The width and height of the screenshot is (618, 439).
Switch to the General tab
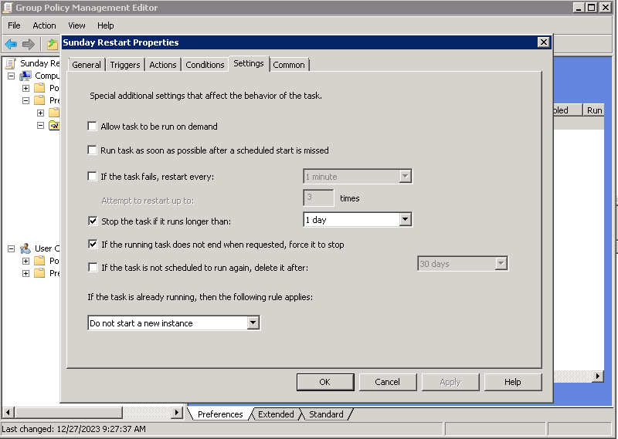[87, 65]
